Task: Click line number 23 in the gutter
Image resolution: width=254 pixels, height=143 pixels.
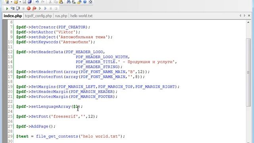Action: 10,106
